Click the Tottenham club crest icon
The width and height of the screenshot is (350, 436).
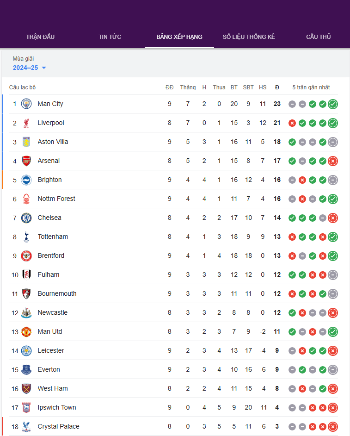coord(26,237)
